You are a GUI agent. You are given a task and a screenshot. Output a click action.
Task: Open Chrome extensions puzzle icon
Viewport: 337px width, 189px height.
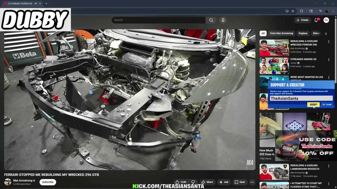point(302,11)
